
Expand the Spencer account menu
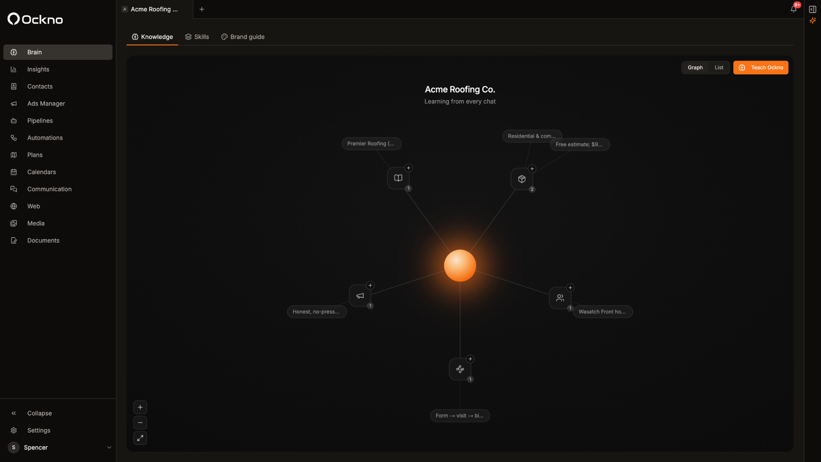pyautogui.click(x=109, y=447)
